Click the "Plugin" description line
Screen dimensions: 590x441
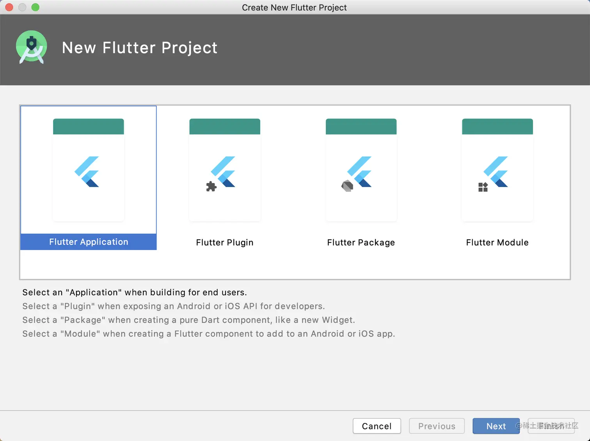(x=174, y=306)
